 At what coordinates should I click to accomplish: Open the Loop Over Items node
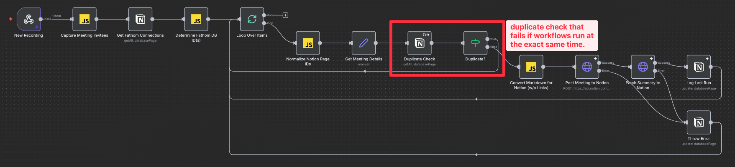click(252, 19)
